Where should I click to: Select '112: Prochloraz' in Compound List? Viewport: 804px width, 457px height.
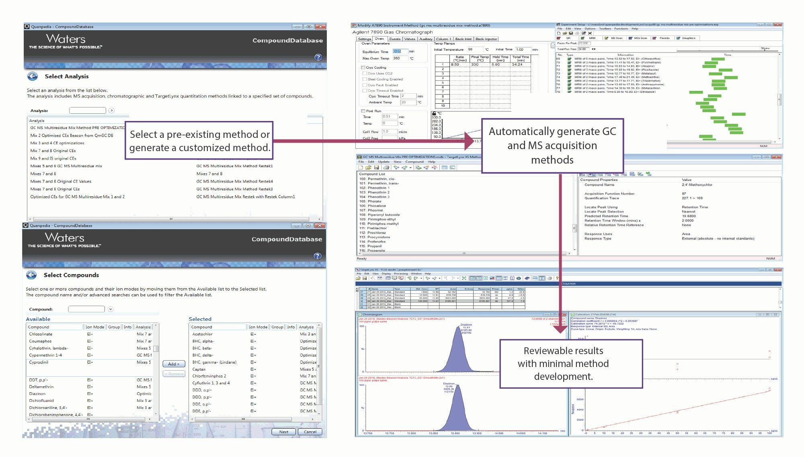coord(373,233)
